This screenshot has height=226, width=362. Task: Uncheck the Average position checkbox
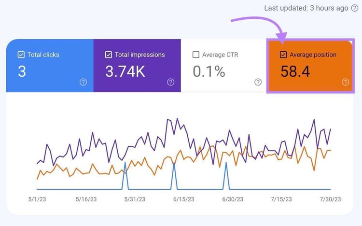click(283, 55)
